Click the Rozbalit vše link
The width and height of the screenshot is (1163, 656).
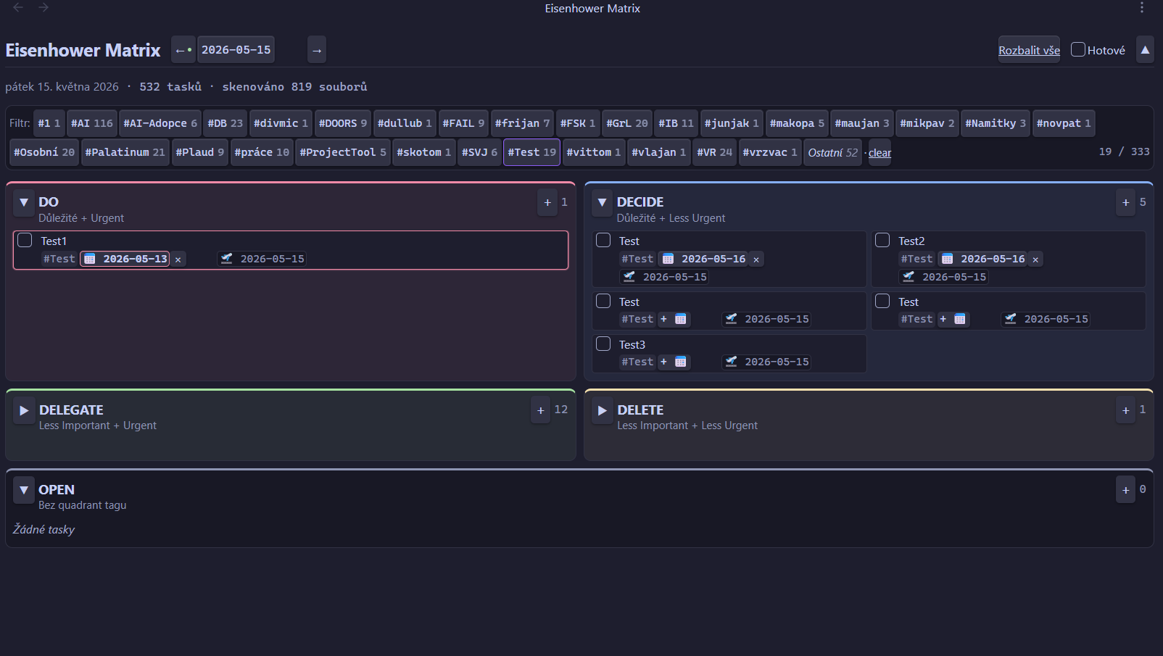[1029, 50]
